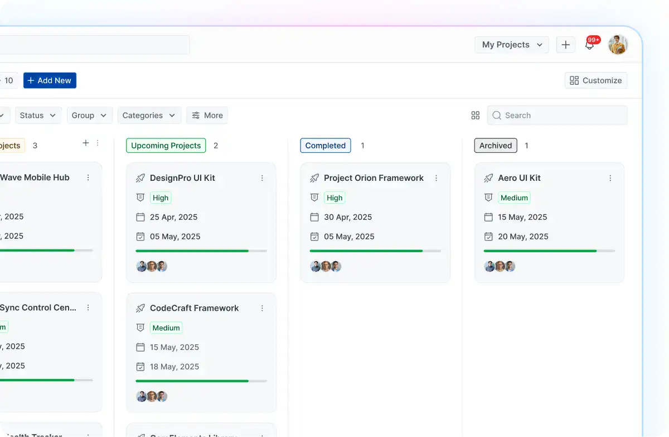Viewport: 669px width, 437px height.
Task: Open Aero UI Kit card options menu
Action: tap(610, 178)
